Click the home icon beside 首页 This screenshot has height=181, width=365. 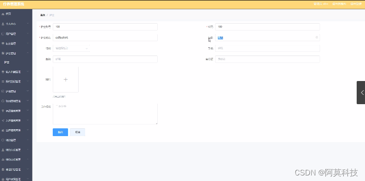coord(3,14)
